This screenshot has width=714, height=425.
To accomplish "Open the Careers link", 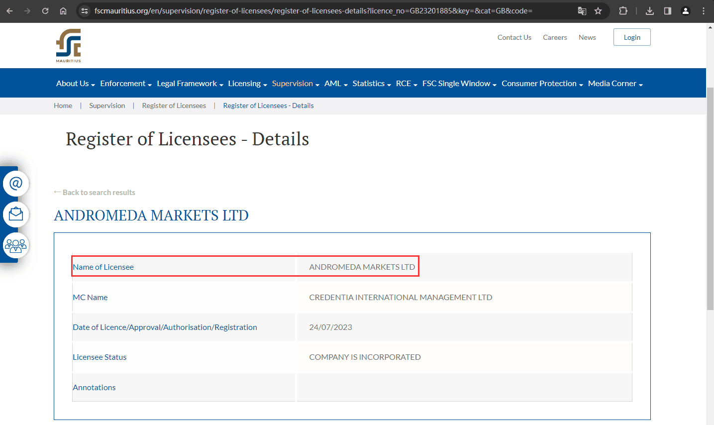I will (x=555, y=37).
